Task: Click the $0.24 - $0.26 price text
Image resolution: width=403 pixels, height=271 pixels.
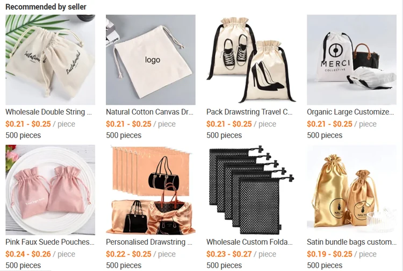Action: 28,254
